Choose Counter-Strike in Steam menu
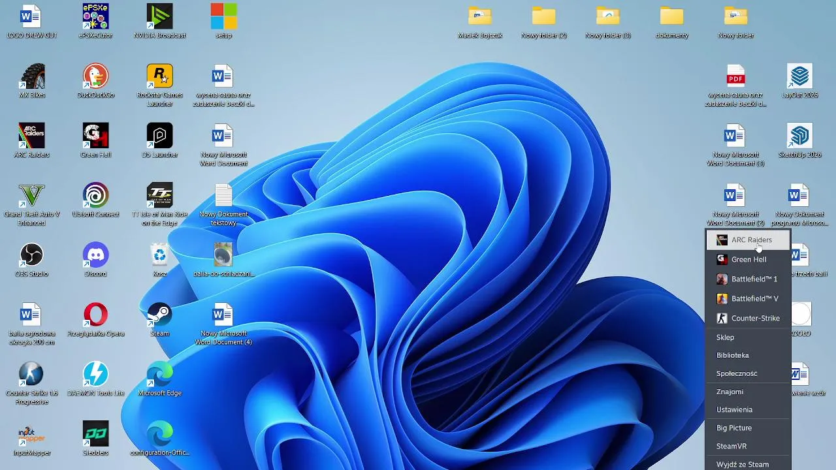Image resolution: width=836 pixels, height=470 pixels. 748,318
